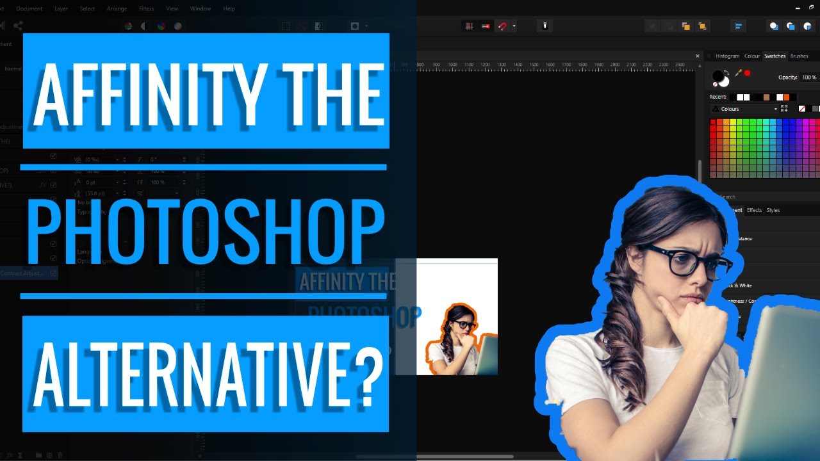Choose the brown recent swatch
Image resolution: width=820 pixels, height=461 pixels.
tap(767, 97)
